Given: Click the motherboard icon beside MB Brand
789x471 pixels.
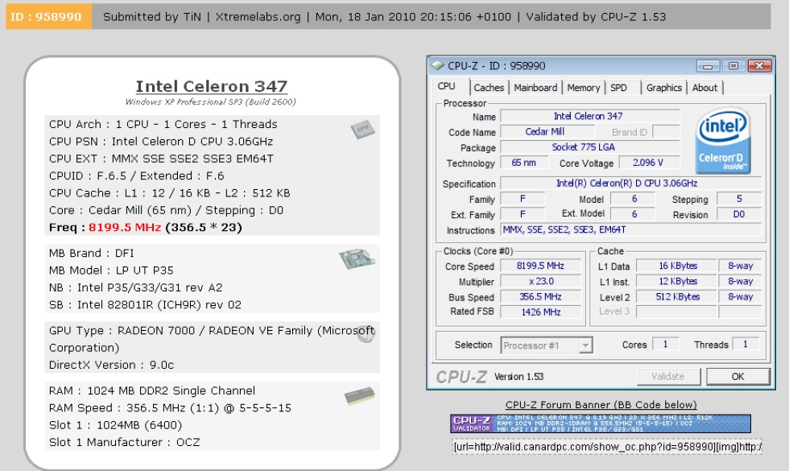Looking at the screenshot, I should (357, 258).
